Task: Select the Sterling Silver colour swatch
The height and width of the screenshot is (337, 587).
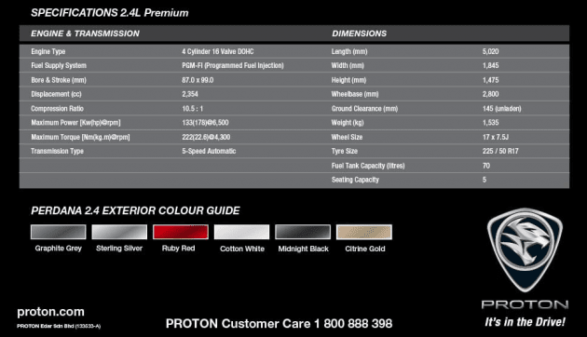Action: click(119, 232)
